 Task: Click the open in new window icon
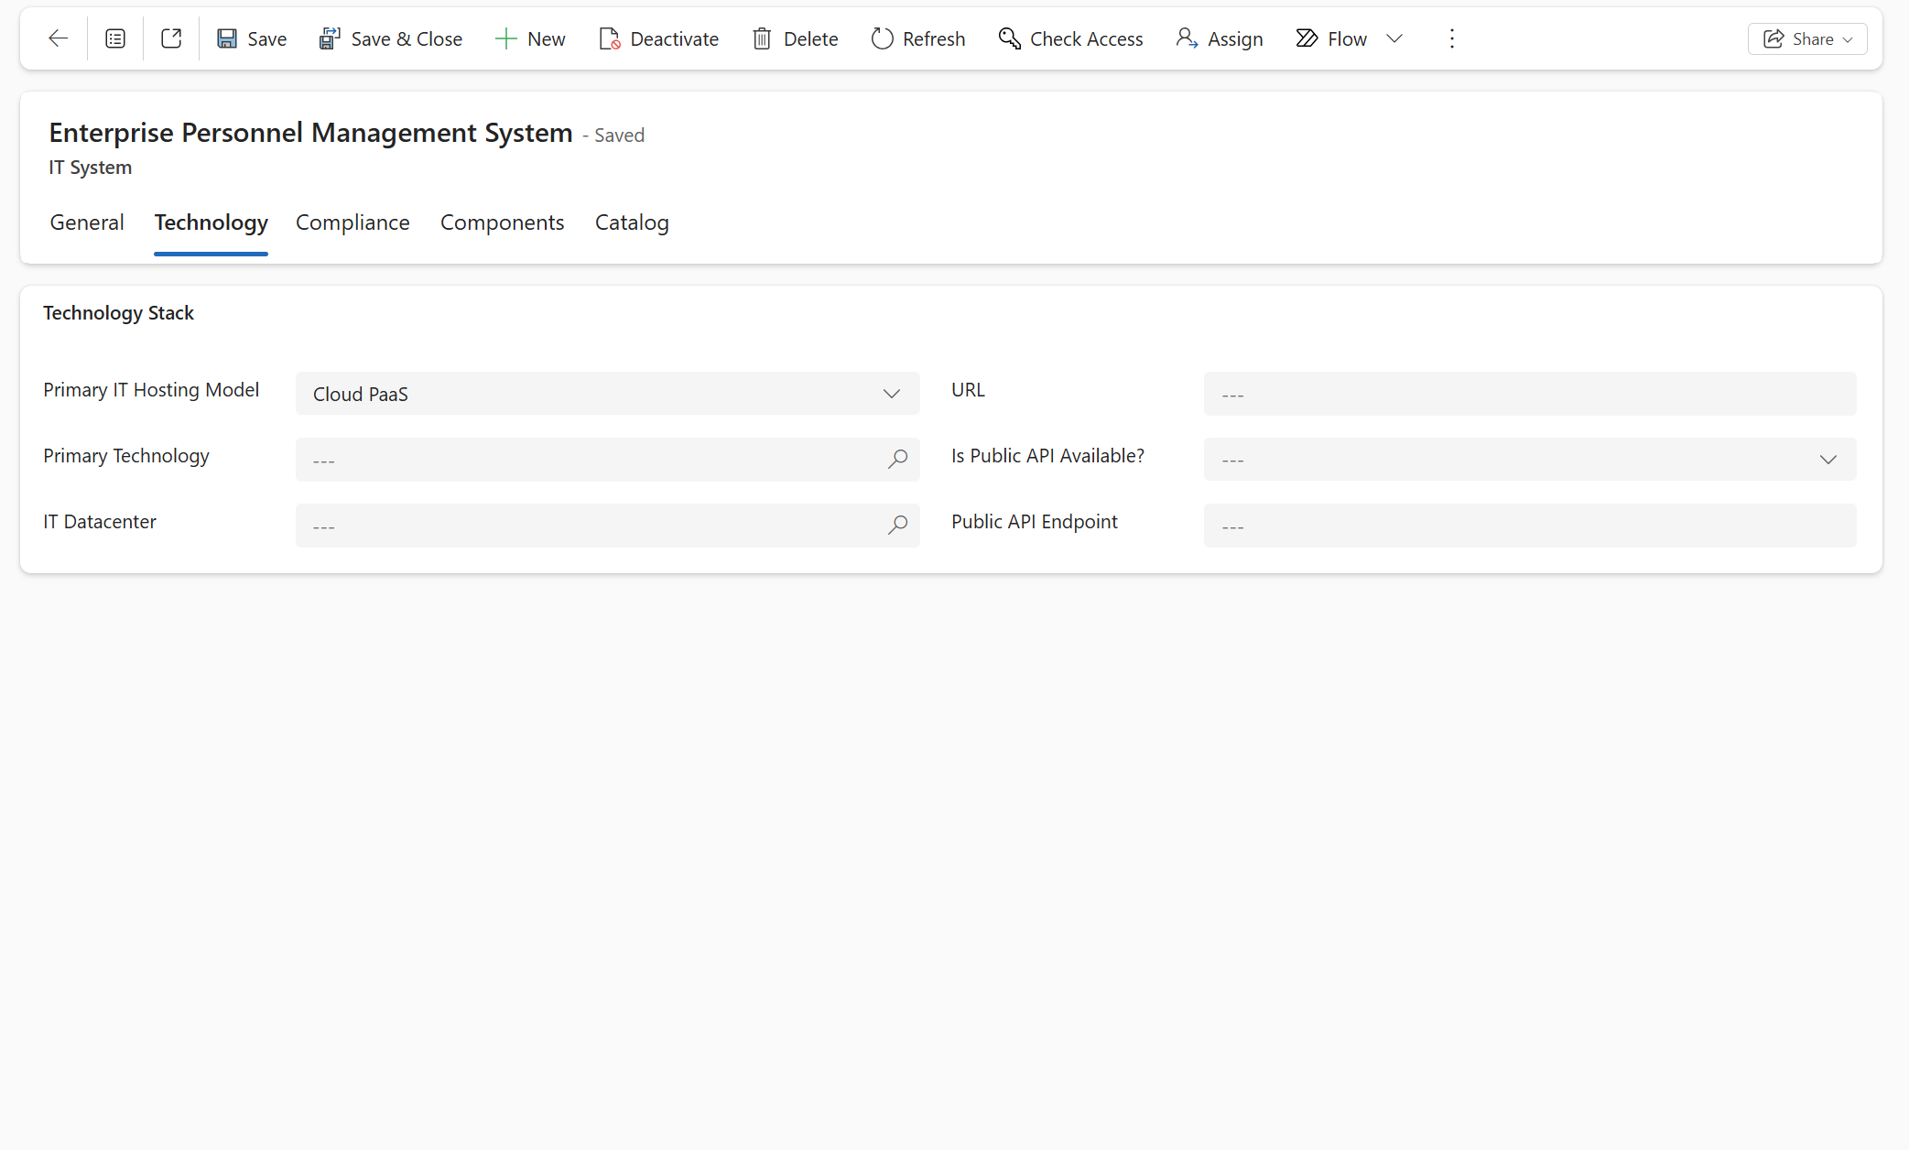(x=171, y=38)
